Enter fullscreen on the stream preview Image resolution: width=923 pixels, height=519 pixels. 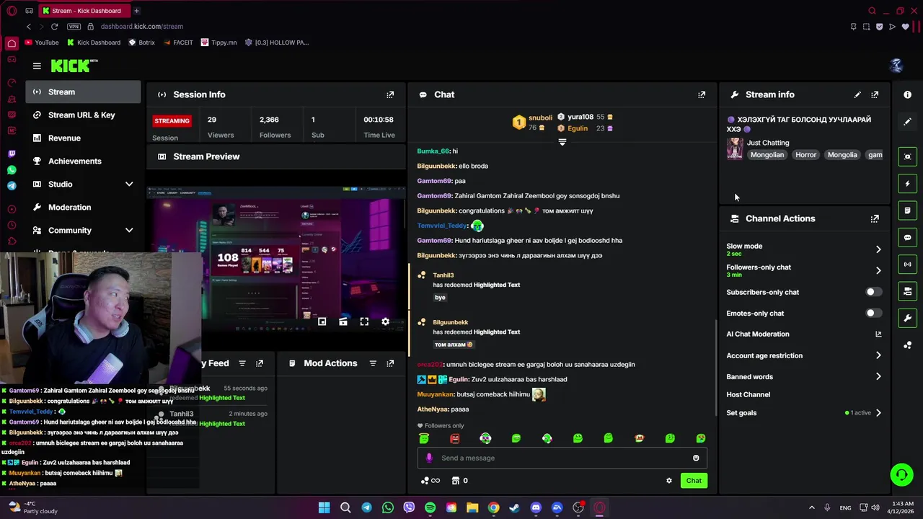click(x=364, y=321)
